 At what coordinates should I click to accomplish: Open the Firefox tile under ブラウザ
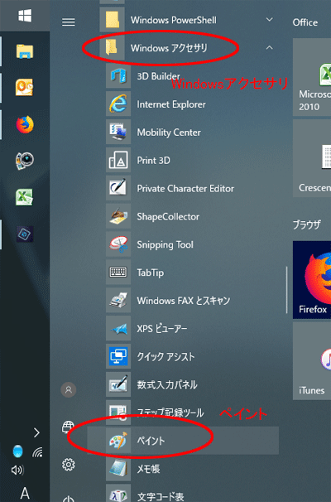click(312, 280)
